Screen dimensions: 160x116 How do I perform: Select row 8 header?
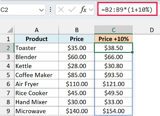(x=7, y=102)
